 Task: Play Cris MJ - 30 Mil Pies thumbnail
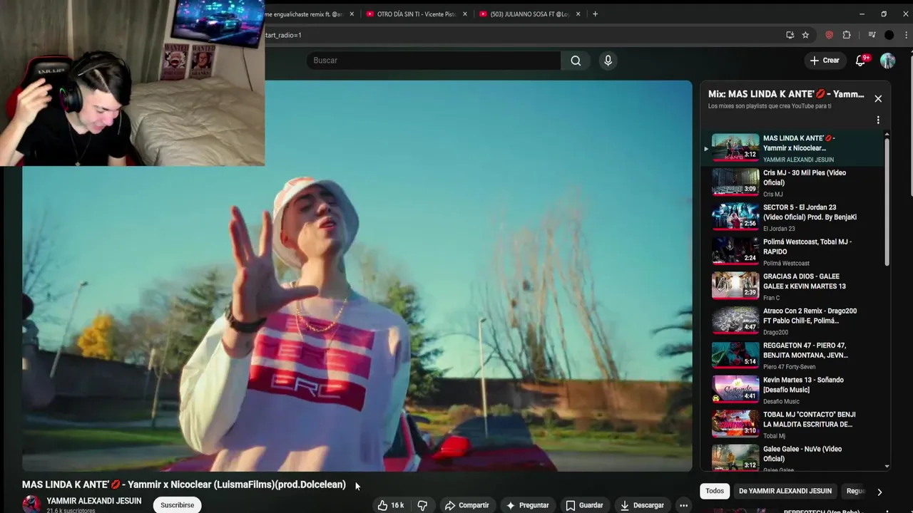pos(735,182)
